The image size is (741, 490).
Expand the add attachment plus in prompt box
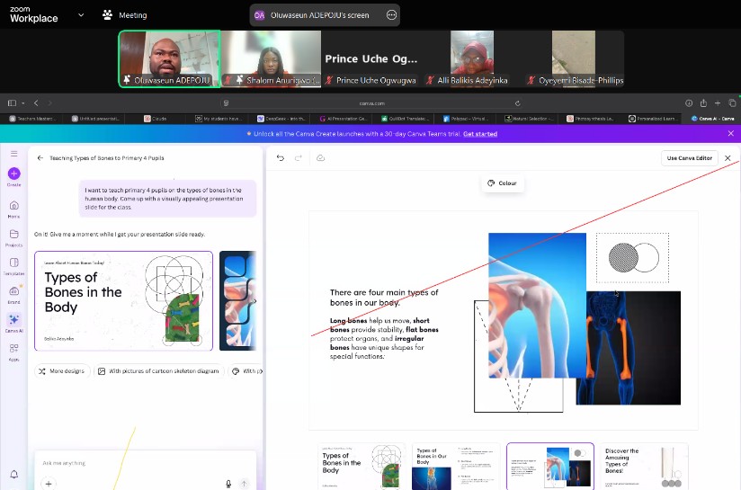(x=49, y=484)
